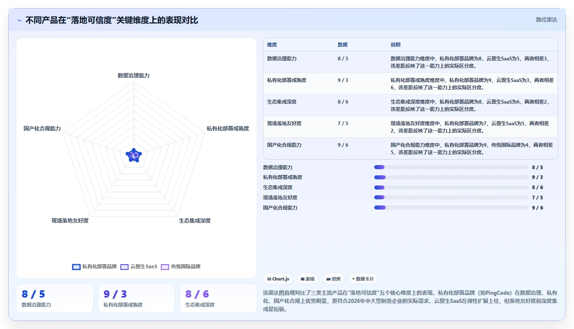574x329 pixels.
Task: Click the 7 / 5 value beside its progress bar
Action: tap(537, 198)
